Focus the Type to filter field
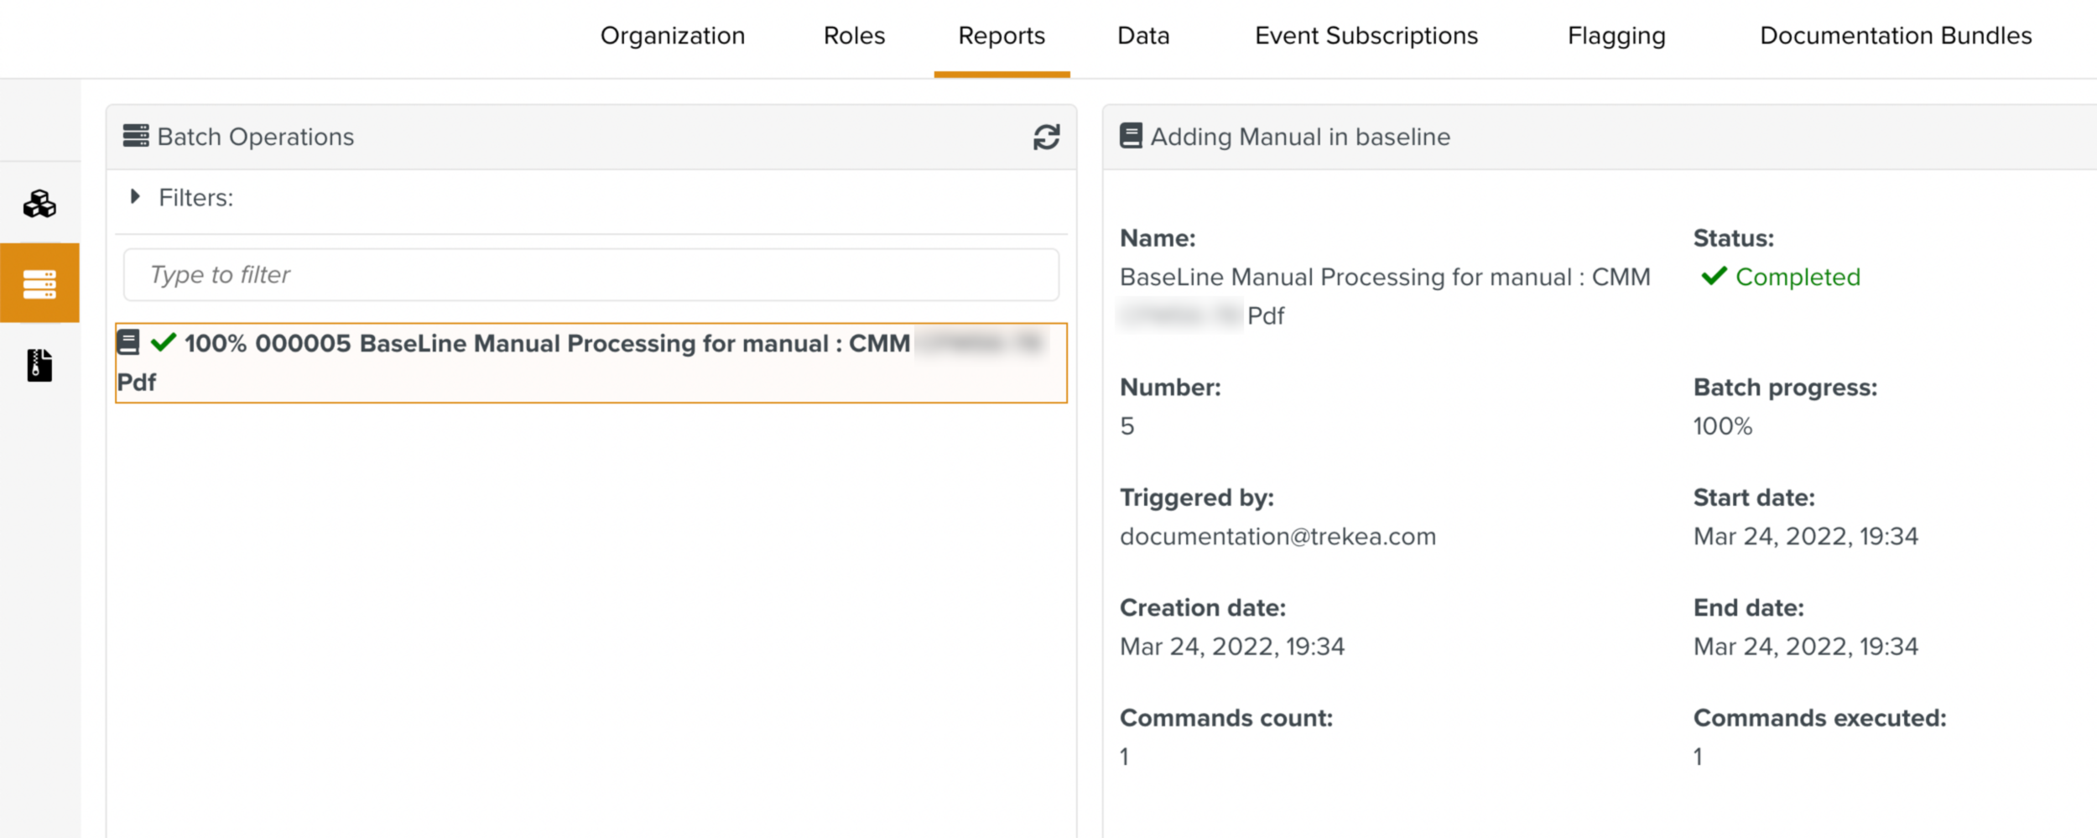Viewport: 2097px width, 838px height. point(591,274)
